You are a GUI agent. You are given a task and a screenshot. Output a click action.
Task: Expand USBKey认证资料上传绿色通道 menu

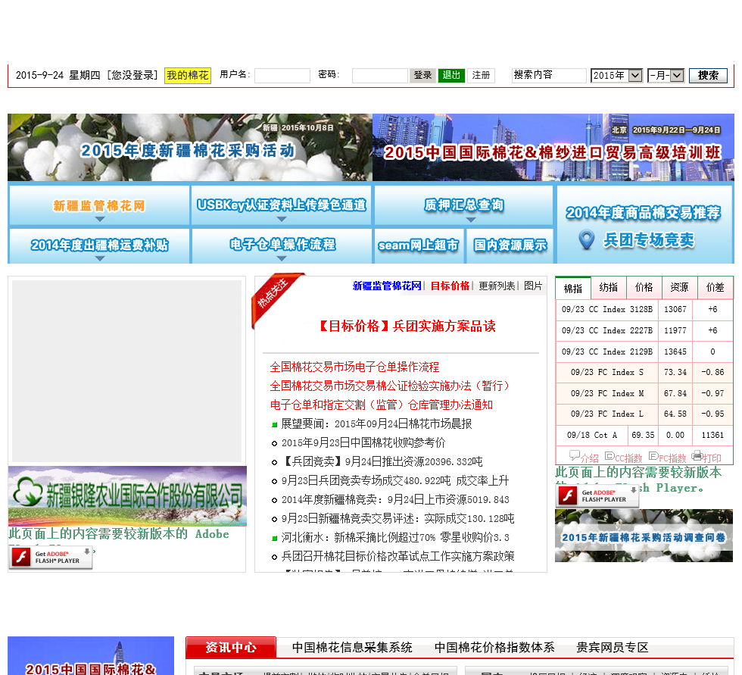(x=282, y=205)
